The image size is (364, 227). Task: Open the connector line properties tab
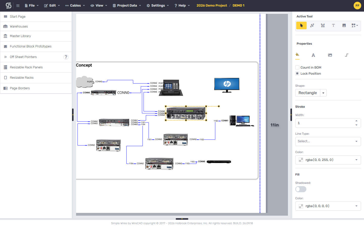click(x=347, y=55)
